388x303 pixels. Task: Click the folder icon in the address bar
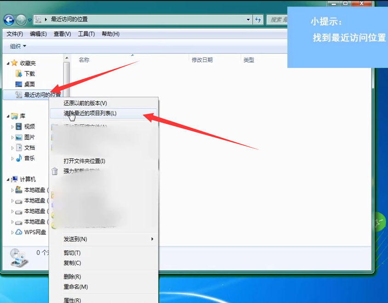tap(39, 19)
